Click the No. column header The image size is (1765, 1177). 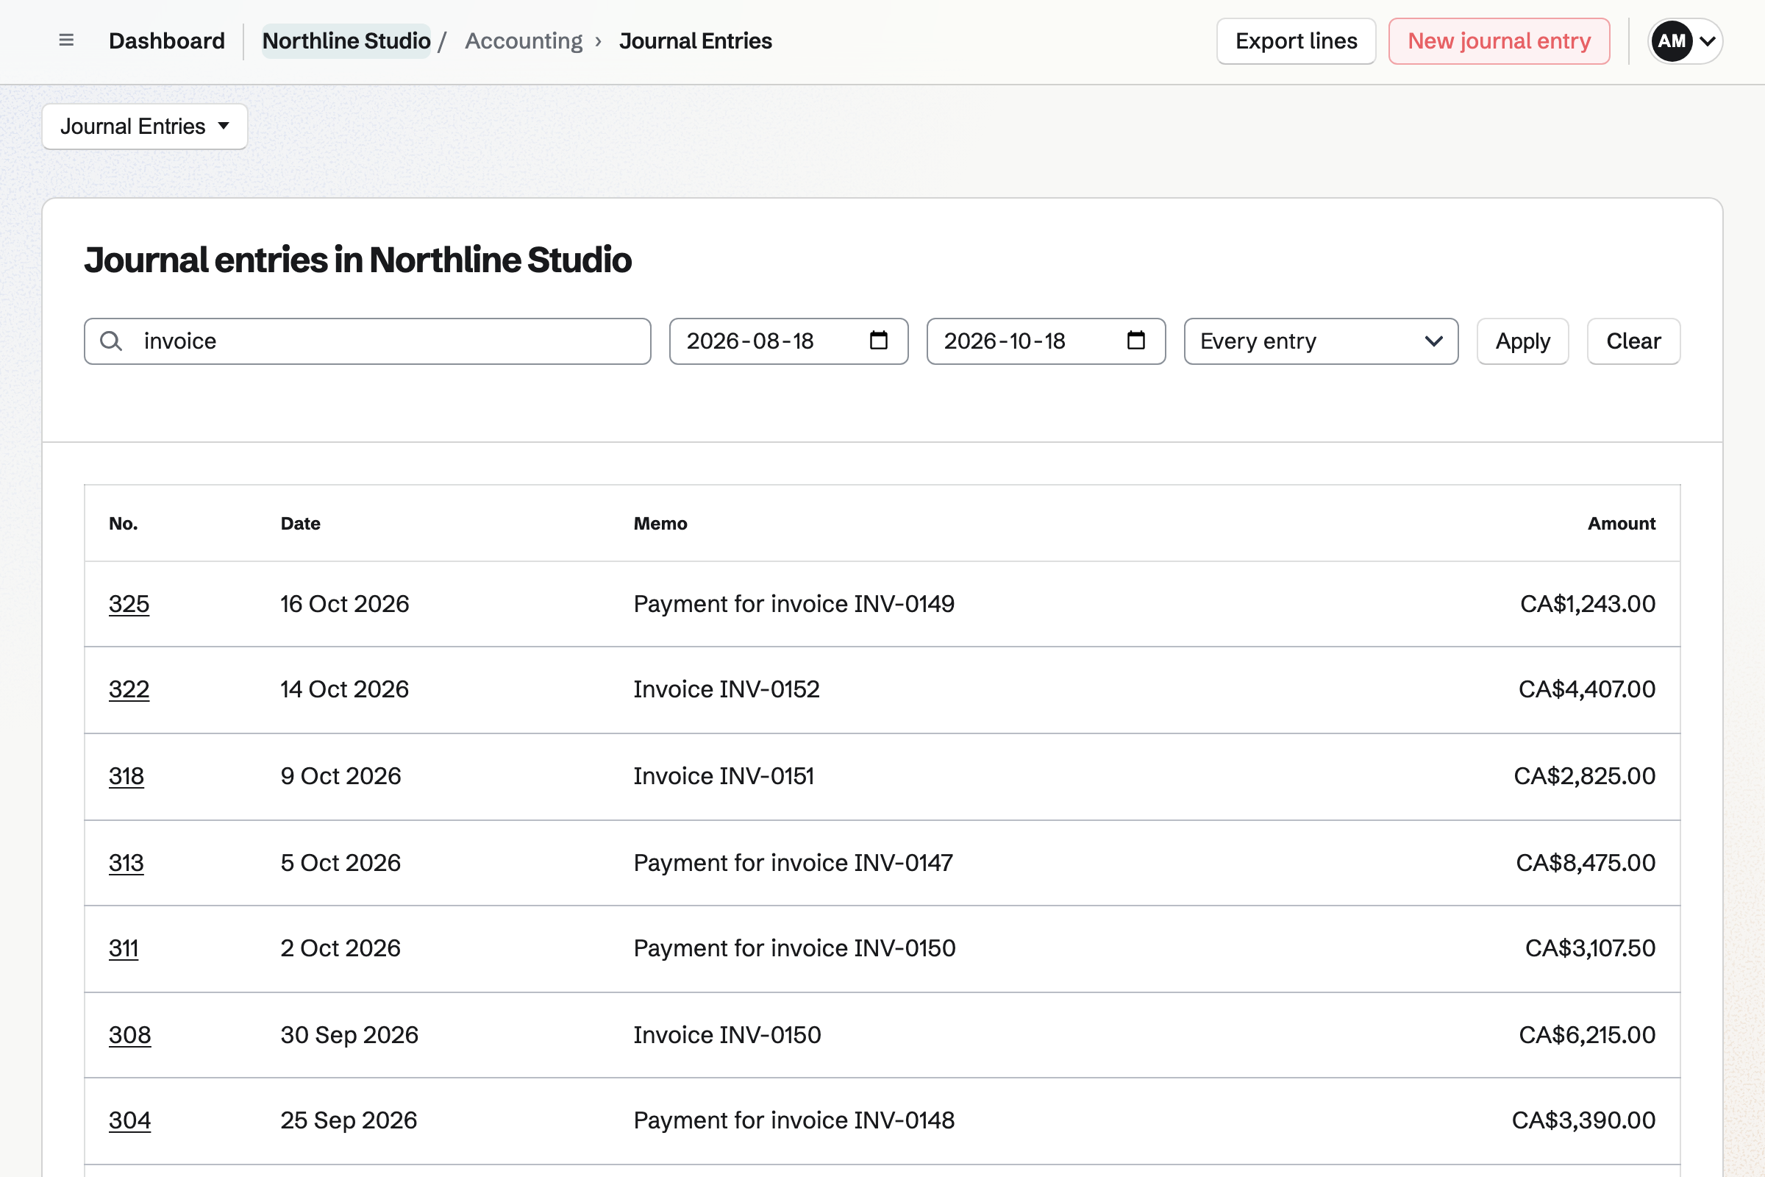[123, 524]
